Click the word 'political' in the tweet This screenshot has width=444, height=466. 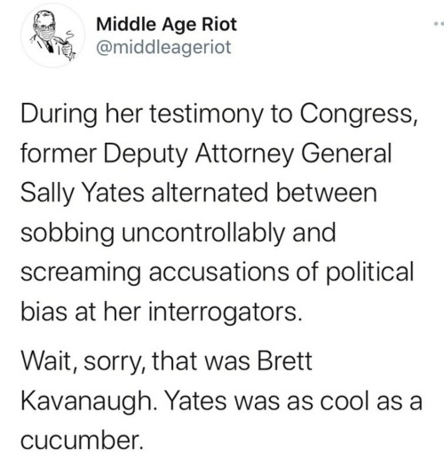click(x=370, y=272)
